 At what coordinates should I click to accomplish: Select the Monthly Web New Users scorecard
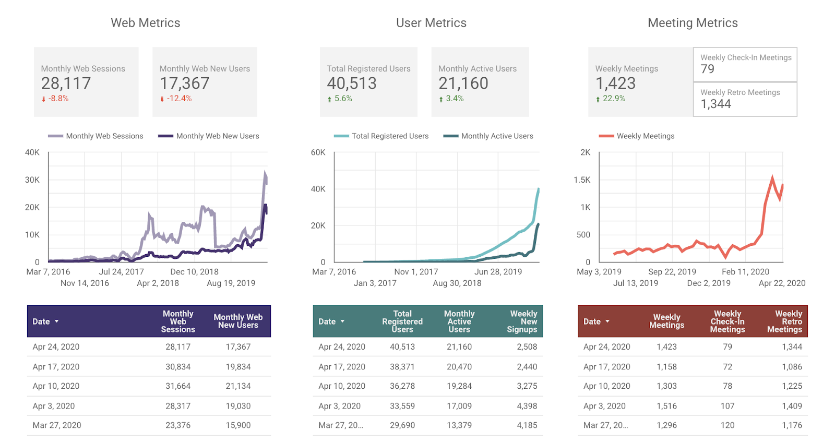point(205,82)
